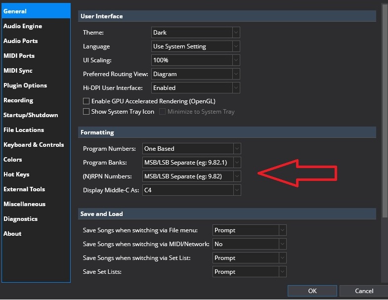Open the Theme dropdown
The height and width of the screenshot is (300, 388).
pos(196,33)
